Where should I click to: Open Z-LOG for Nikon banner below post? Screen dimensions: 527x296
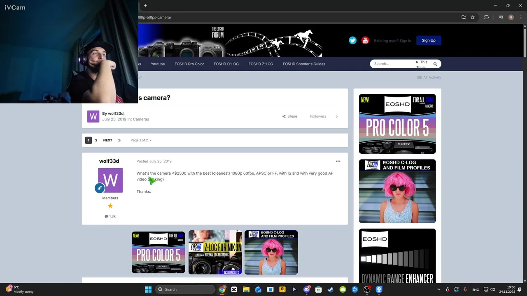tap(215, 252)
